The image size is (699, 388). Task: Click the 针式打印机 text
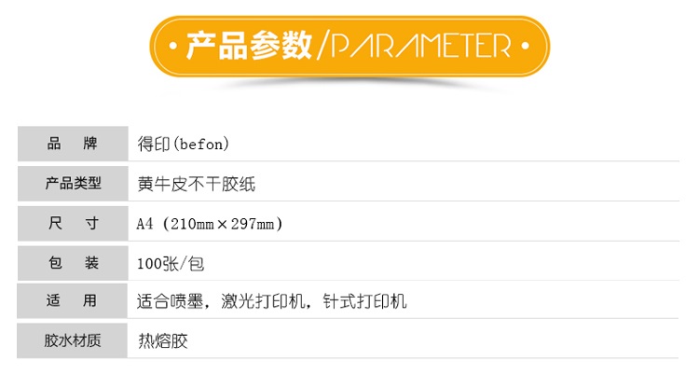pyautogui.click(x=364, y=301)
